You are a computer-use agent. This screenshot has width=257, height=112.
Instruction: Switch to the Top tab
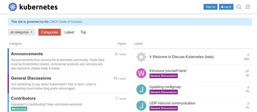pyautogui.click(x=83, y=32)
